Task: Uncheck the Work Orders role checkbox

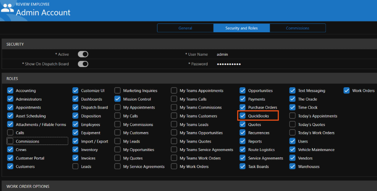Action: [x=346, y=90]
